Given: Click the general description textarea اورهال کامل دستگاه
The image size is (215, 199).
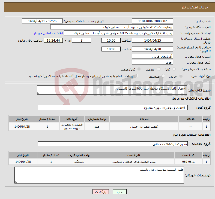Looking at the screenshot, I should coord(112,90).
